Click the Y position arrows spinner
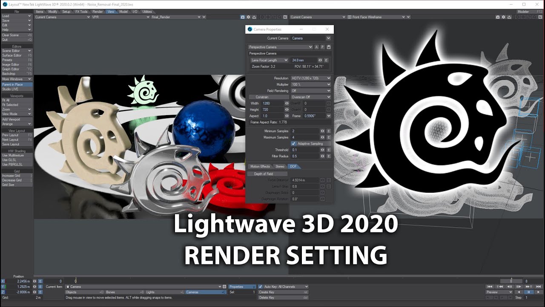 (x=34, y=287)
